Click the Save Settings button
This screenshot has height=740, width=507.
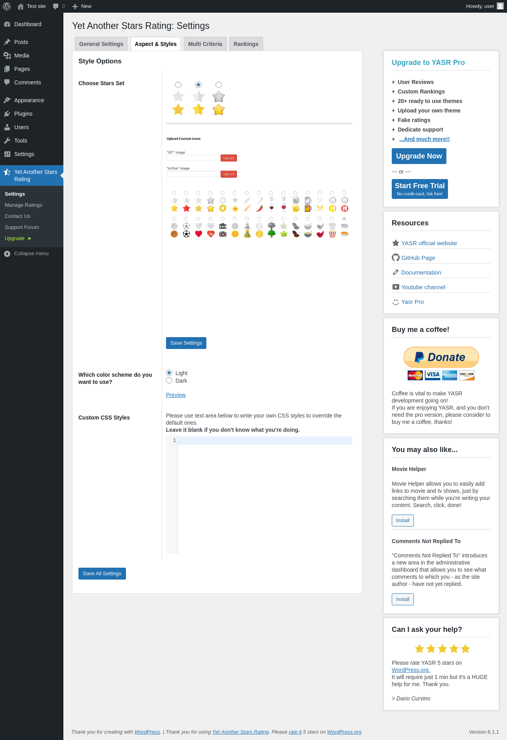[186, 343]
